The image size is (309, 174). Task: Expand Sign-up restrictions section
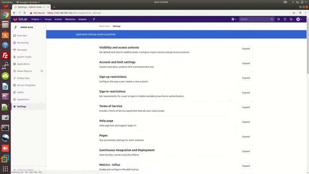246,78
